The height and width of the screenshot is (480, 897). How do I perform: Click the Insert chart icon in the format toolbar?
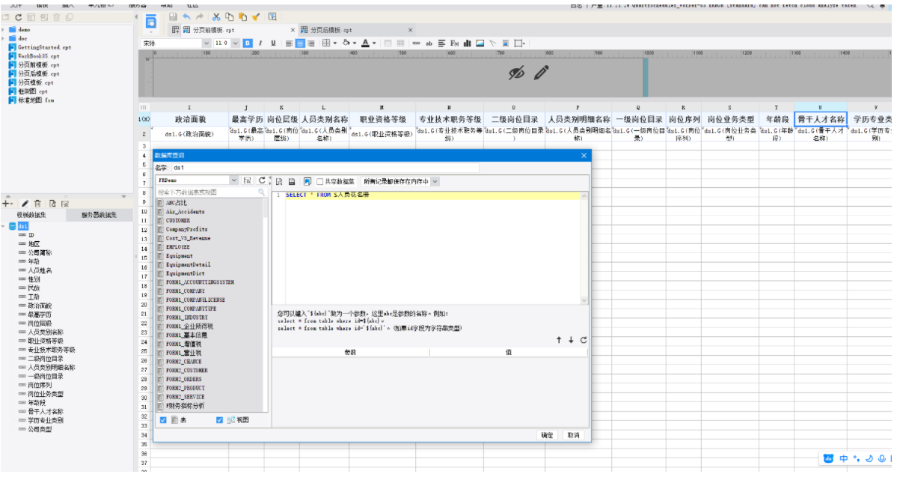[468, 43]
